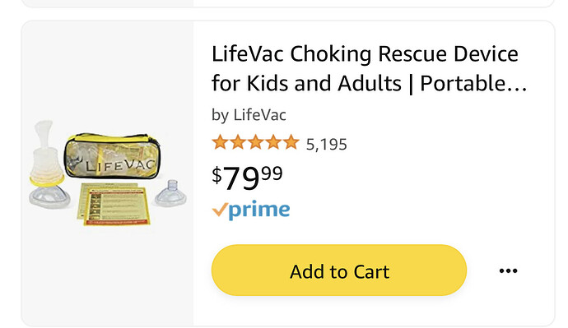Image resolution: width=568 pixels, height=328 pixels.
Task: Click the 'by LifeVac' brand line
Action: pyautogui.click(x=249, y=115)
